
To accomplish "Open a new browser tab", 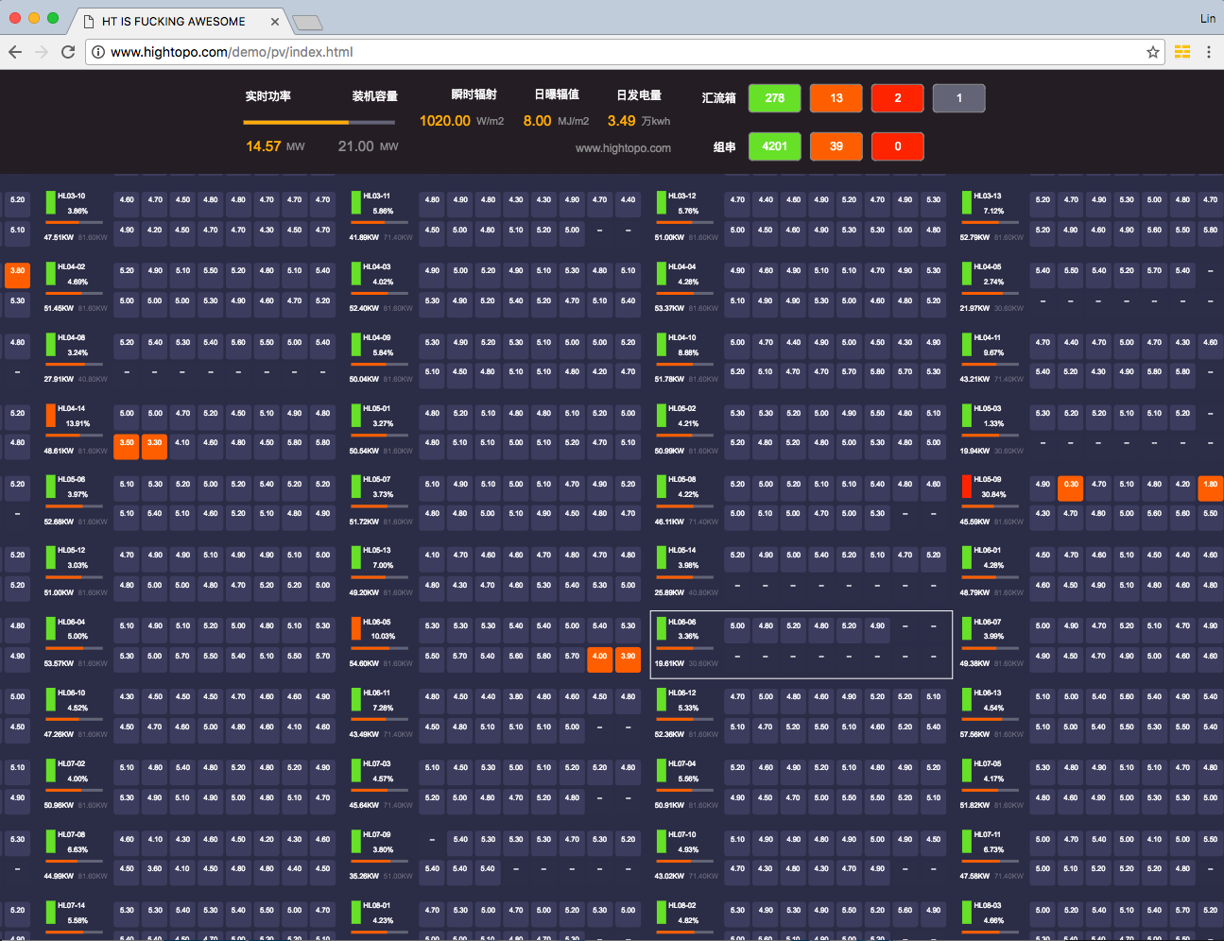I will pyautogui.click(x=307, y=22).
